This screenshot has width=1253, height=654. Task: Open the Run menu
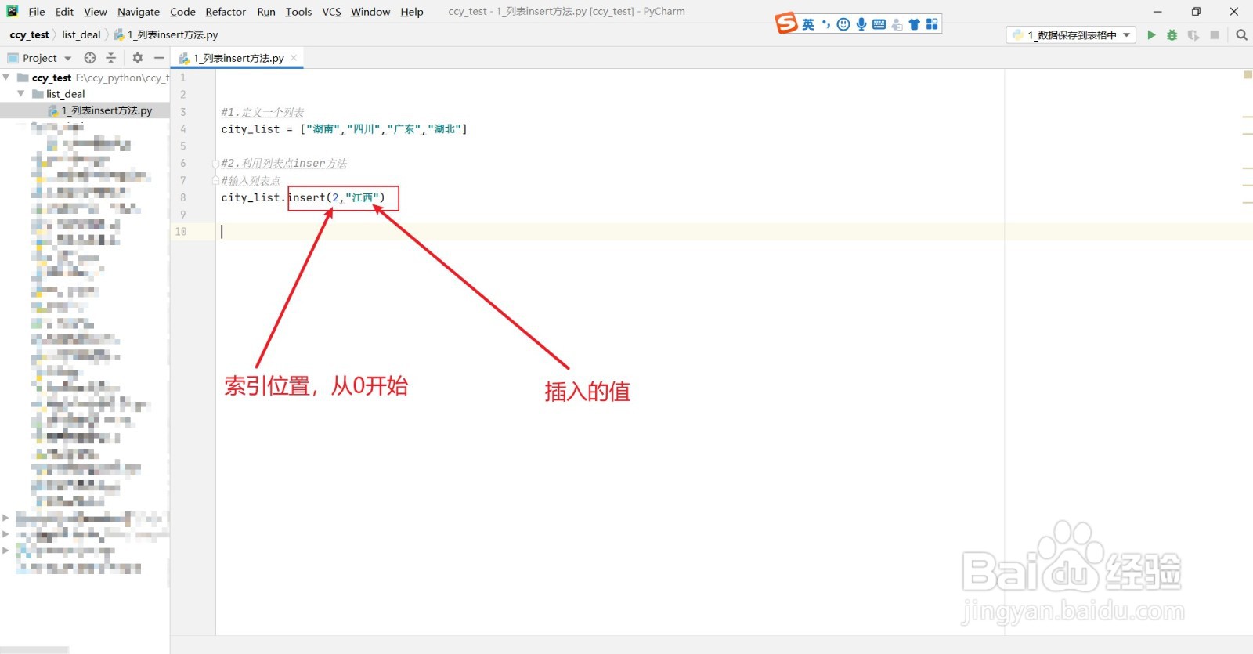(x=266, y=12)
